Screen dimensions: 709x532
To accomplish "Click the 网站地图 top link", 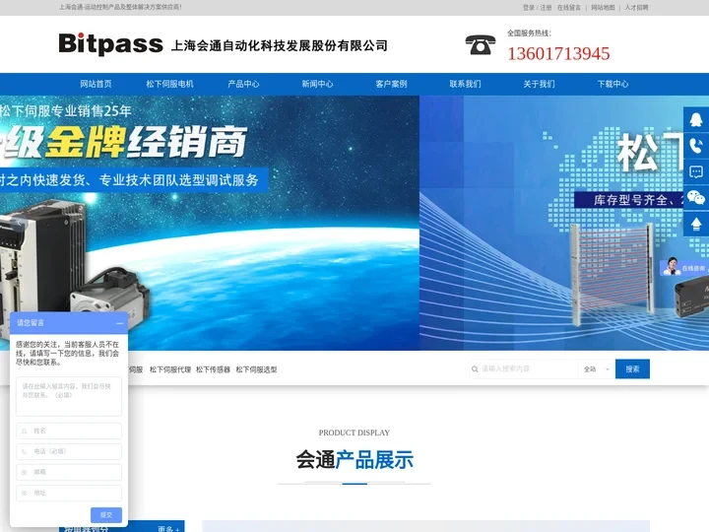I will pos(603,8).
